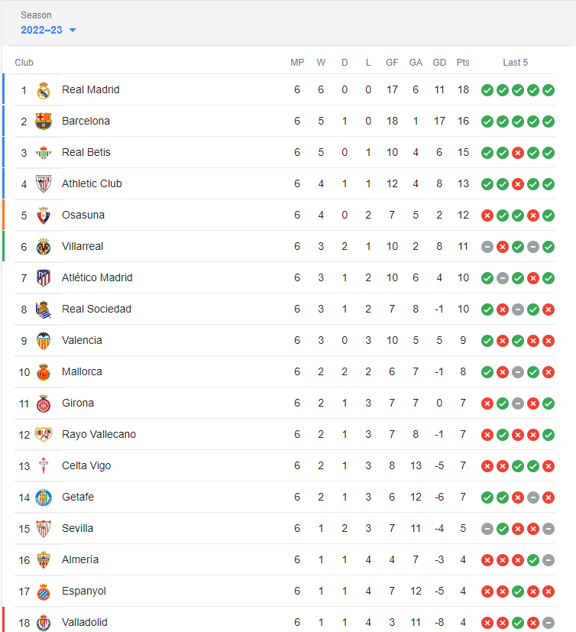Screen dimensions: 576x632
Task: Click the Barcelona club crest
Action: click(x=44, y=122)
